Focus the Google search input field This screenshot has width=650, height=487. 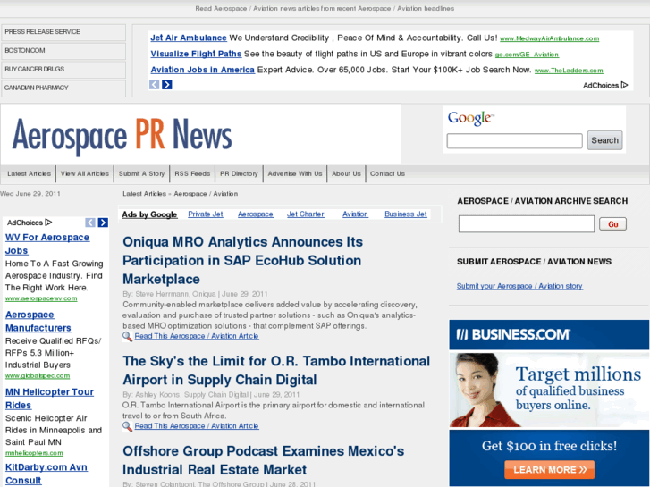pos(514,141)
